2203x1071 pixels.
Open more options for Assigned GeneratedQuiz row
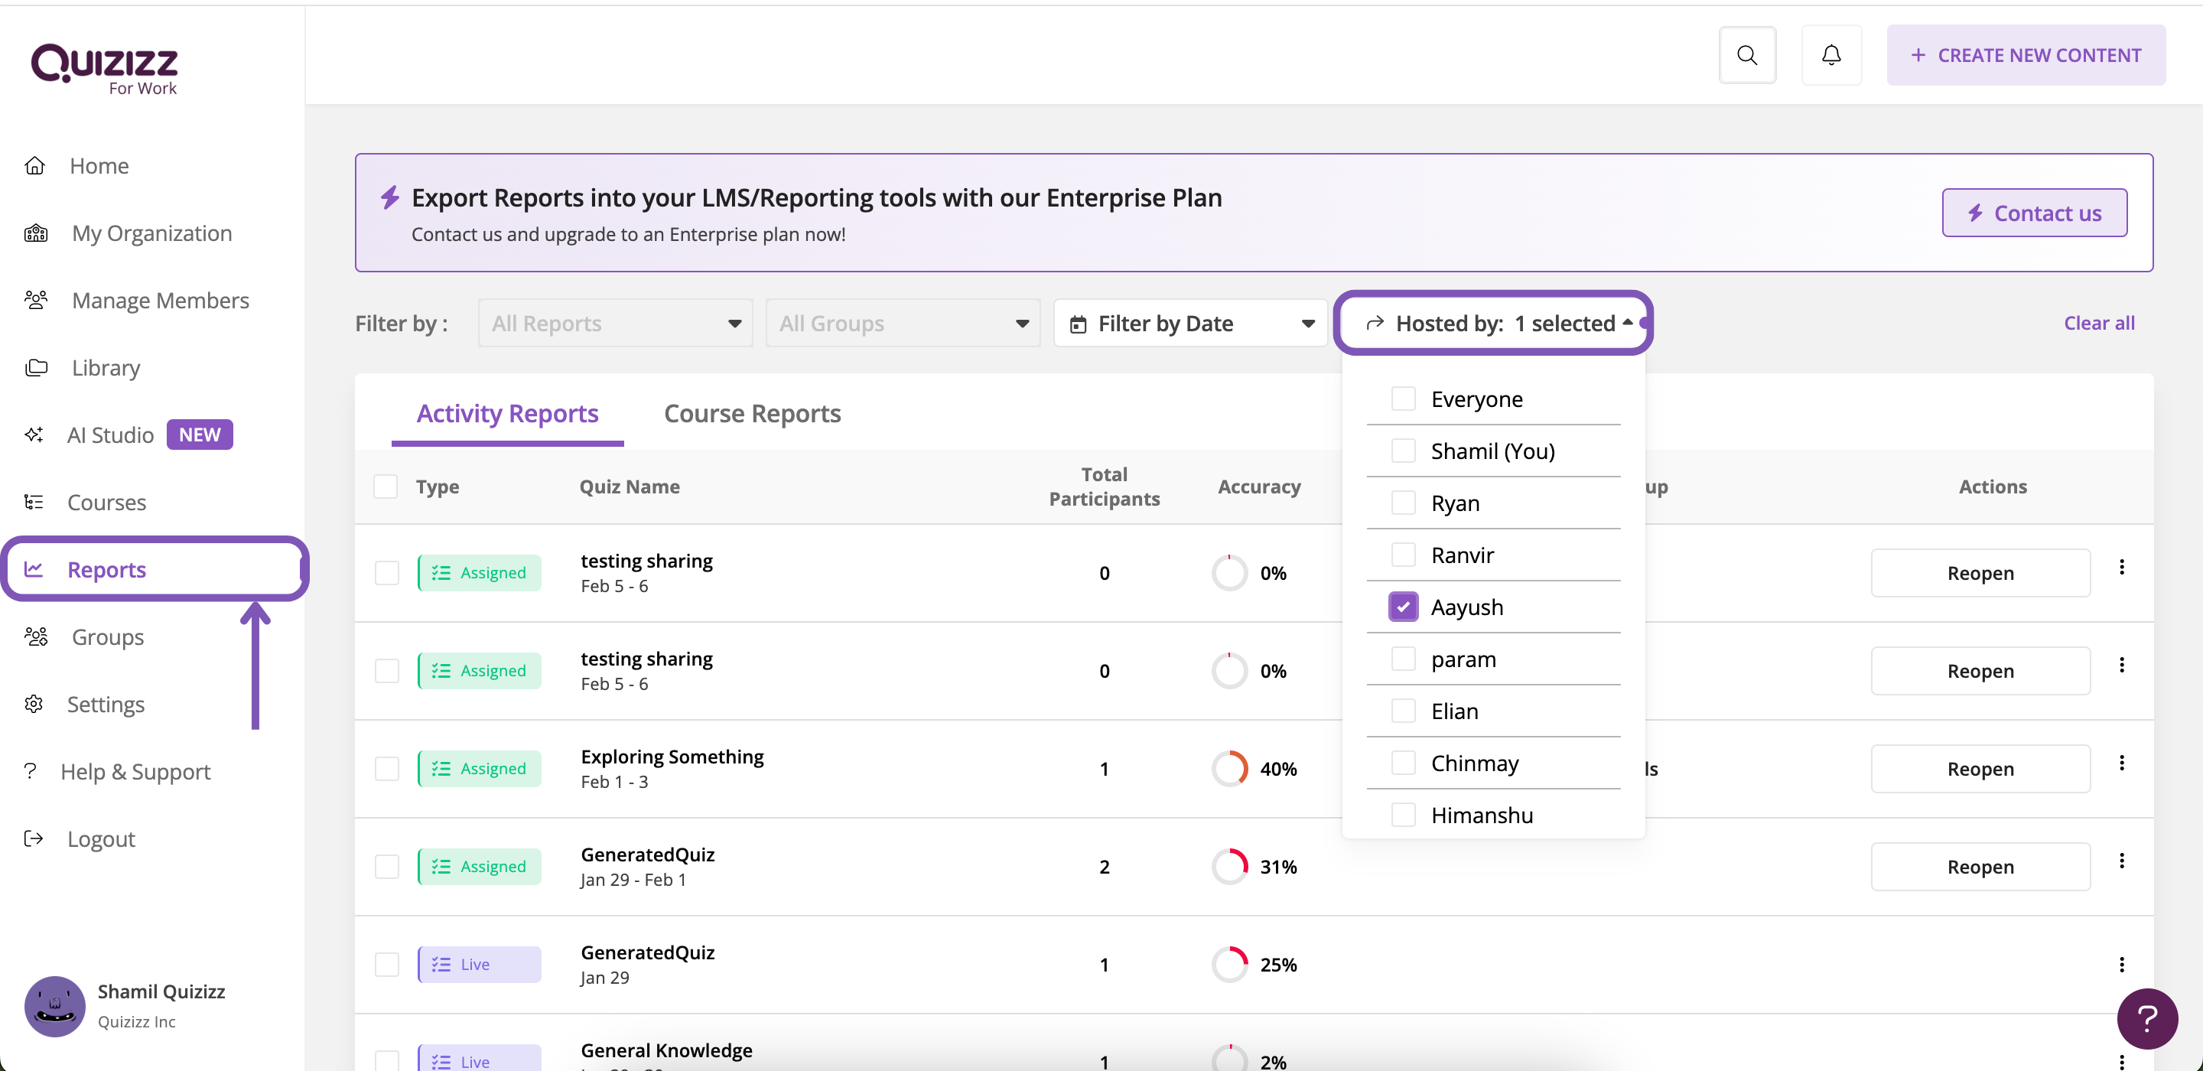[x=2122, y=861]
